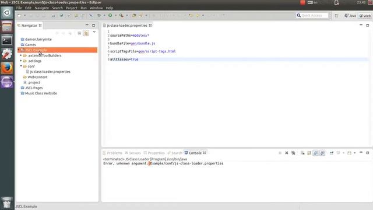Screen dimensions: 373x210
Task: Click Remove Launch X icon in Console
Action: pyautogui.click(x=287, y=153)
